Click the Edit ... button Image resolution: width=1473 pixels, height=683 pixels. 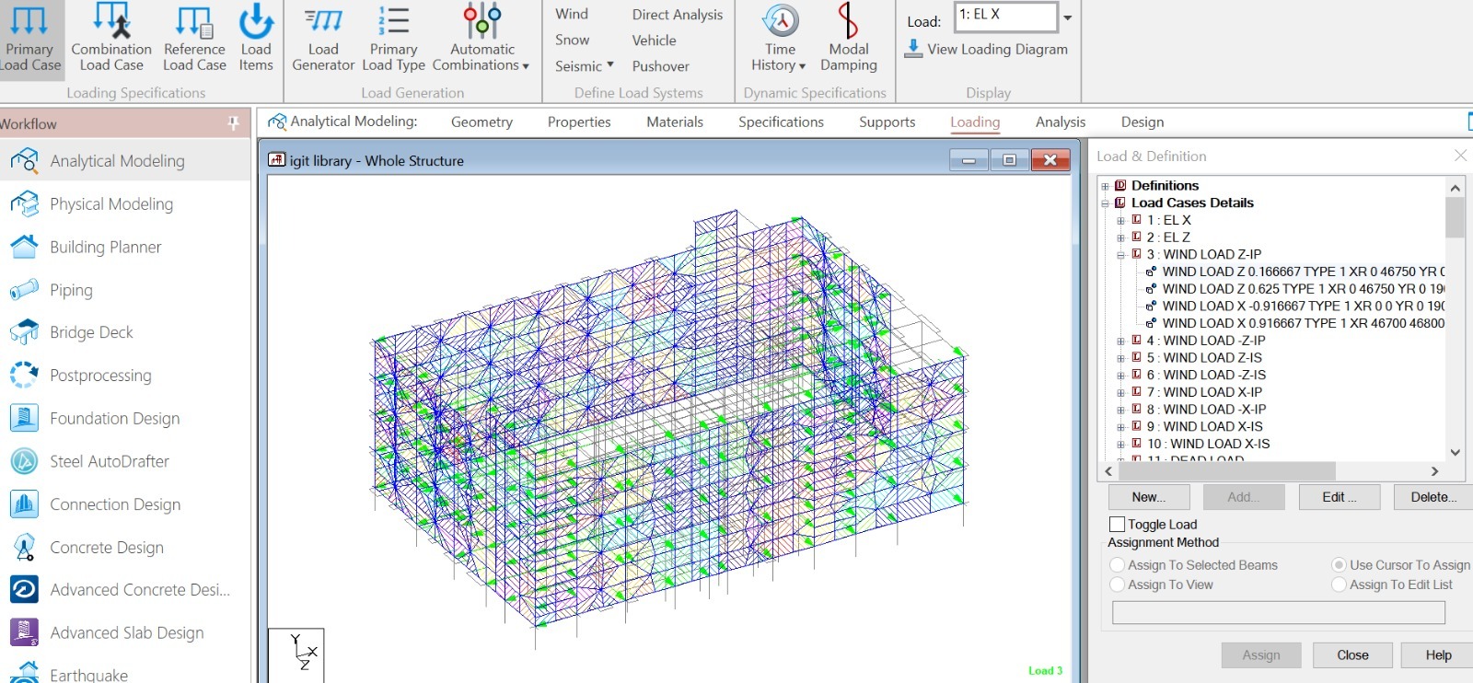pyautogui.click(x=1340, y=497)
